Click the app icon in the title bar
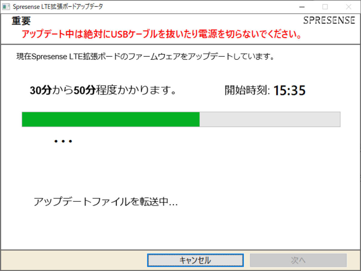 [x=6, y=7]
